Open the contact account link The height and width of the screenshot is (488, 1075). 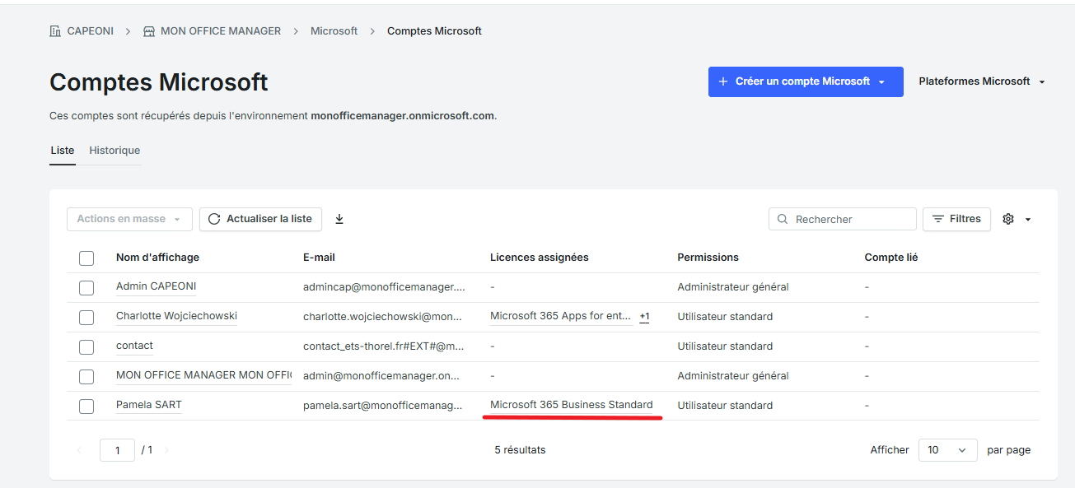coord(134,346)
